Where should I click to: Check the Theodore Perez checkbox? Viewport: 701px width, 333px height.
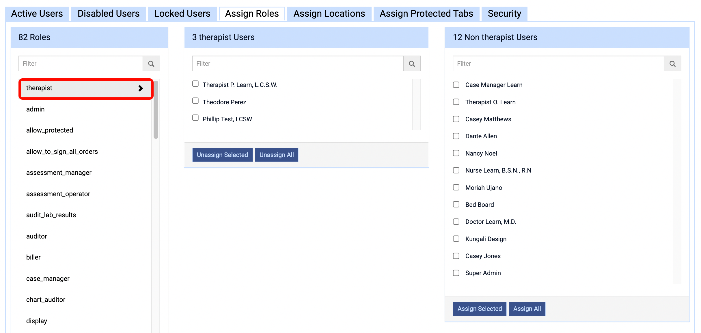[x=195, y=101]
